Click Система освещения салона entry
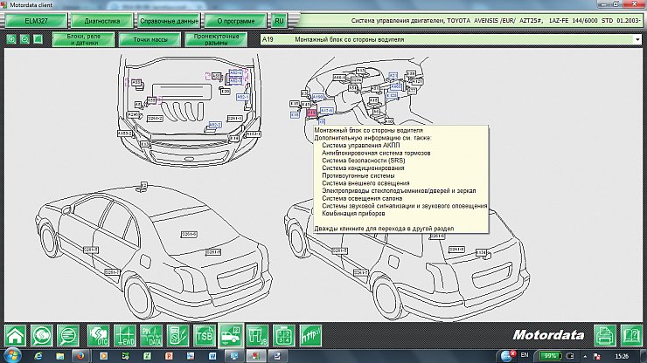Viewport: 647px width, 363px height. click(362, 198)
